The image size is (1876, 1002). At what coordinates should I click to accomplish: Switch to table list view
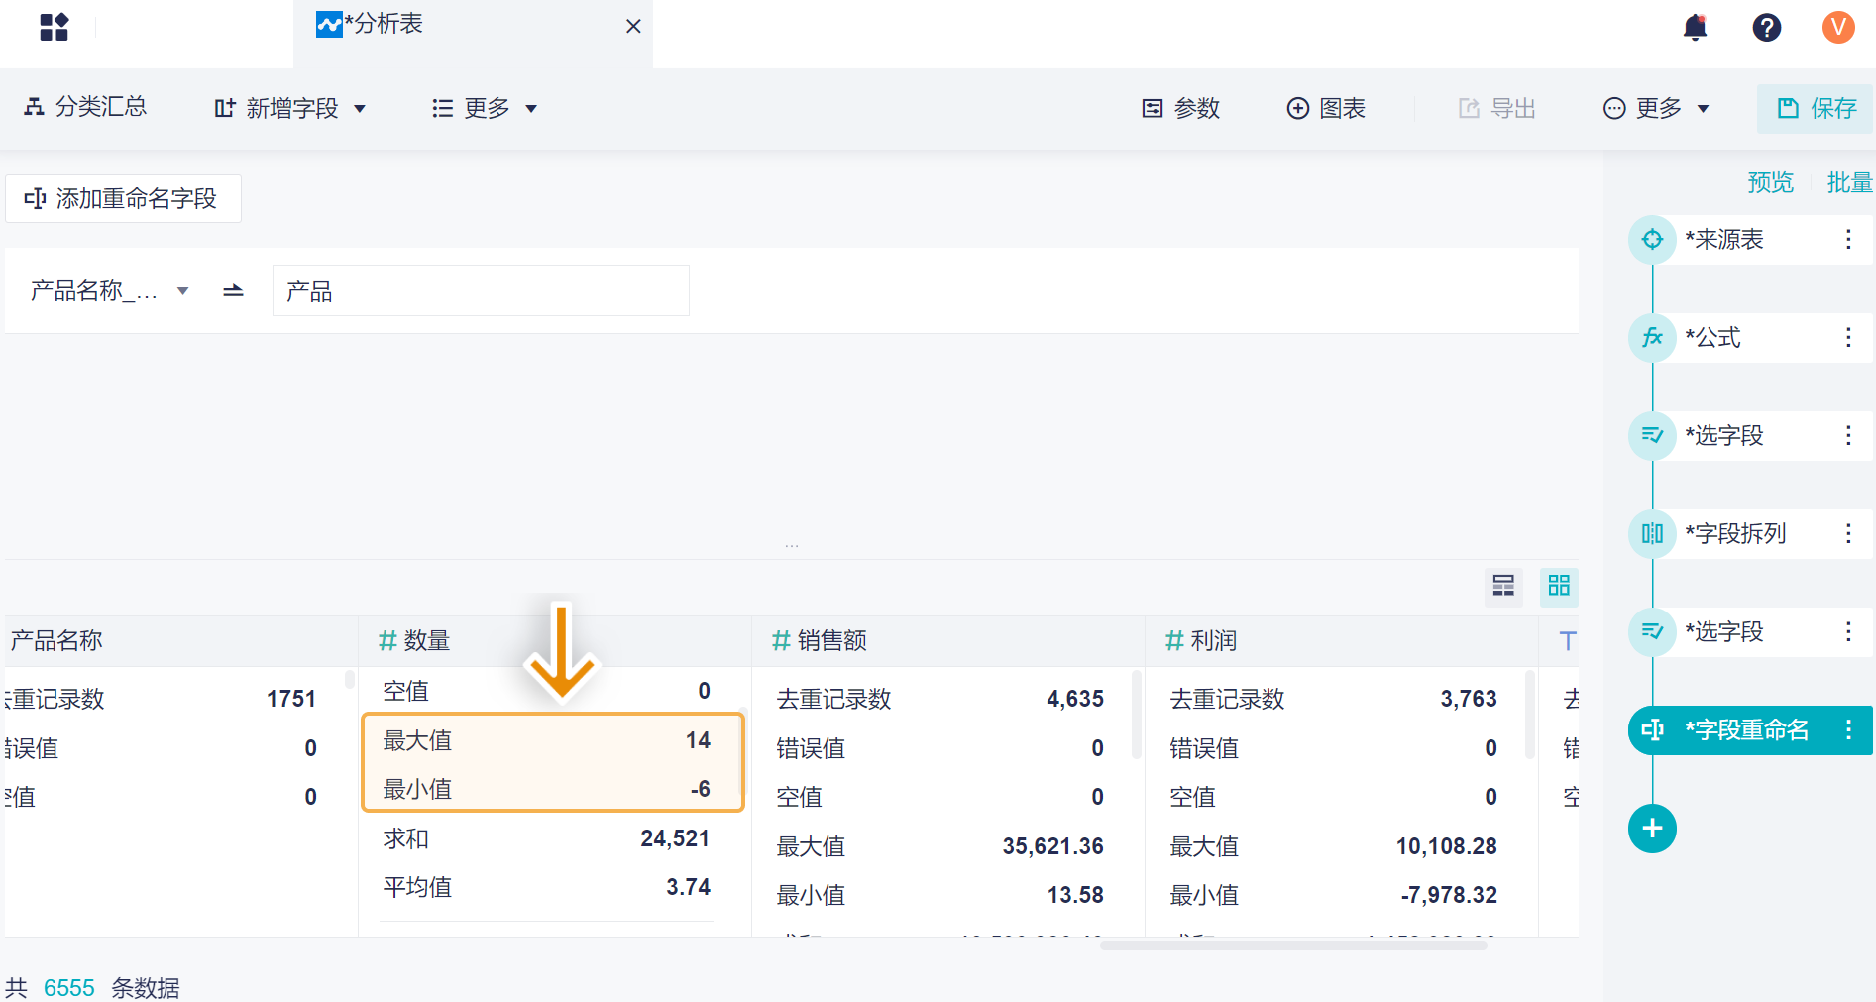point(1503,586)
